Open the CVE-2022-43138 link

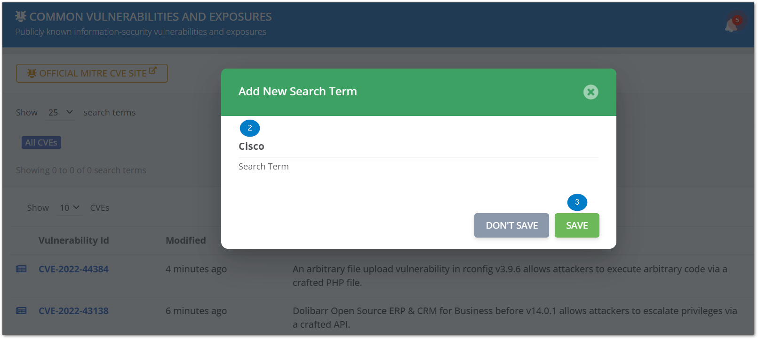(x=73, y=311)
